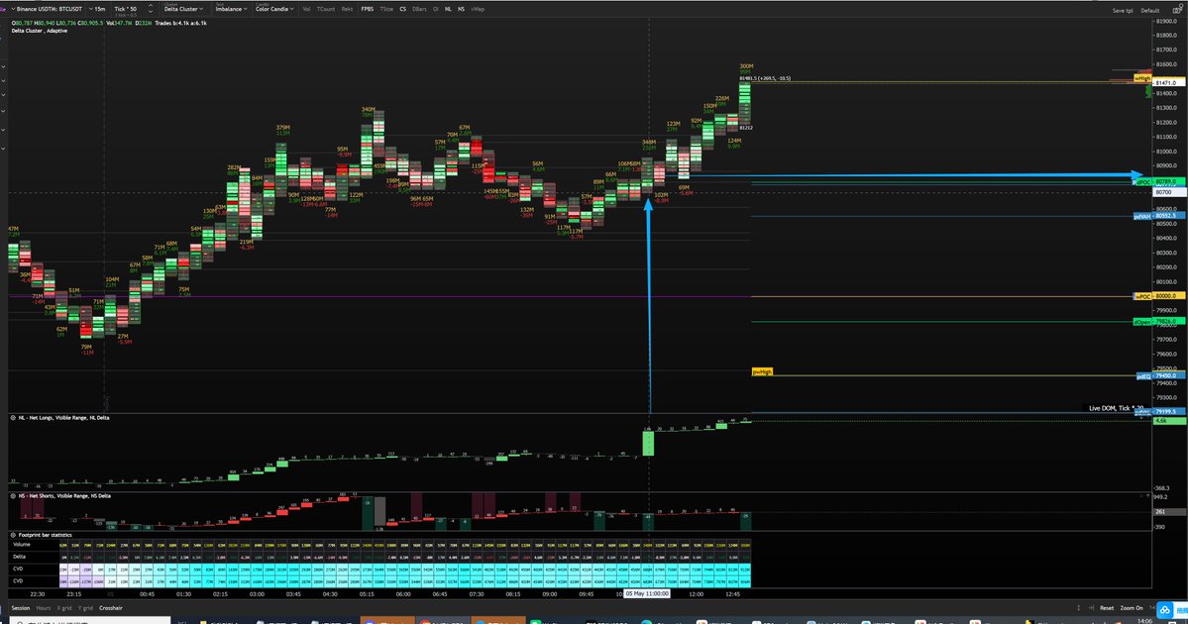1188x624 pixels.
Task: Click the screenshot camera icon at top right
Action: coord(1177,10)
